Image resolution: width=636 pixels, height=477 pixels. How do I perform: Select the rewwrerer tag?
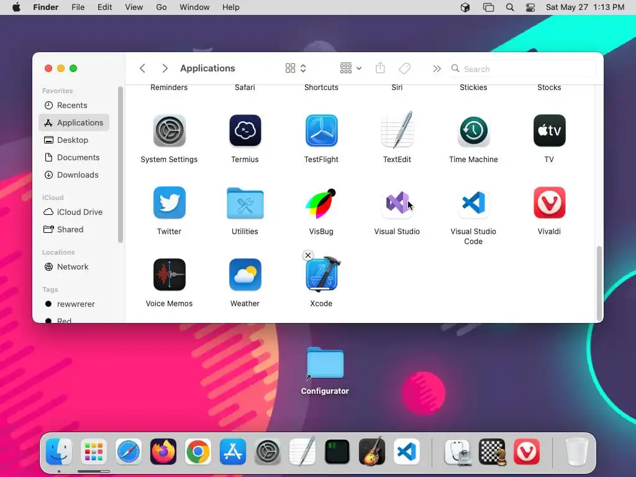point(74,304)
